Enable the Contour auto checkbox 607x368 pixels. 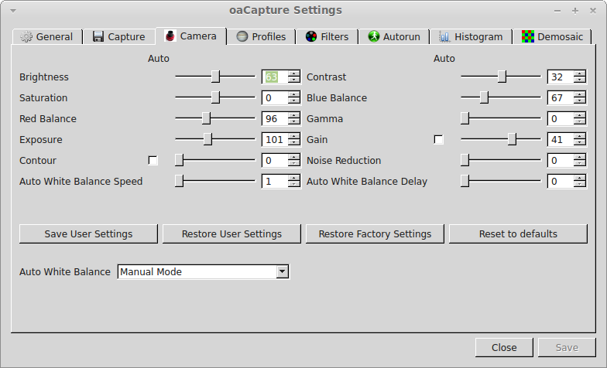point(153,161)
